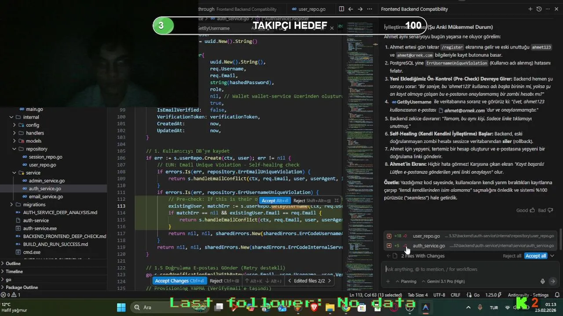Open the Planning mode dropdown

coord(406,281)
